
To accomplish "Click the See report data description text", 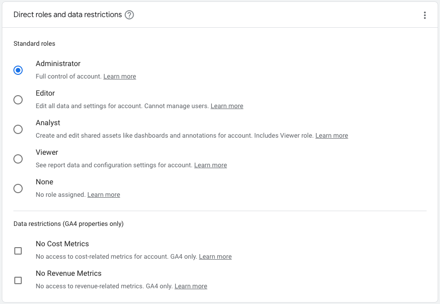I will point(114,165).
